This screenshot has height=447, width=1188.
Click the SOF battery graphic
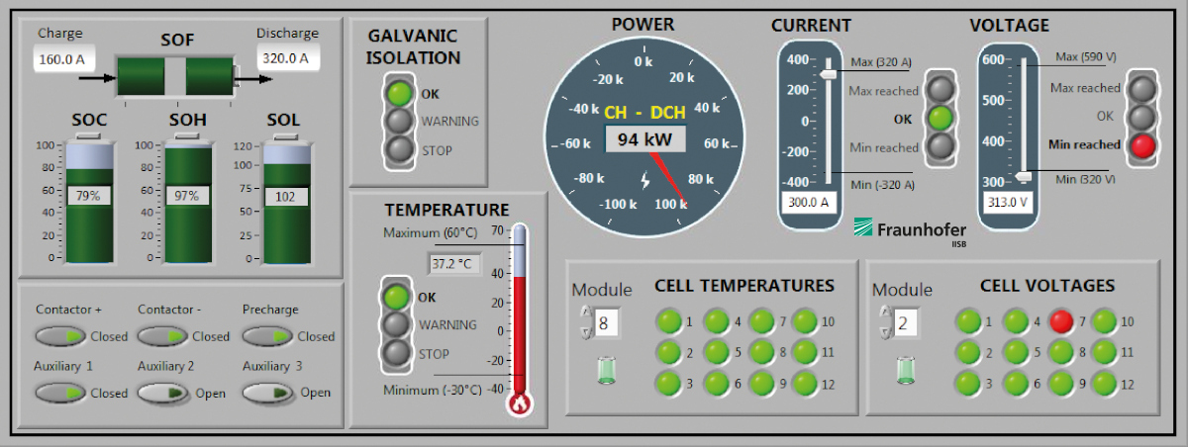175,76
